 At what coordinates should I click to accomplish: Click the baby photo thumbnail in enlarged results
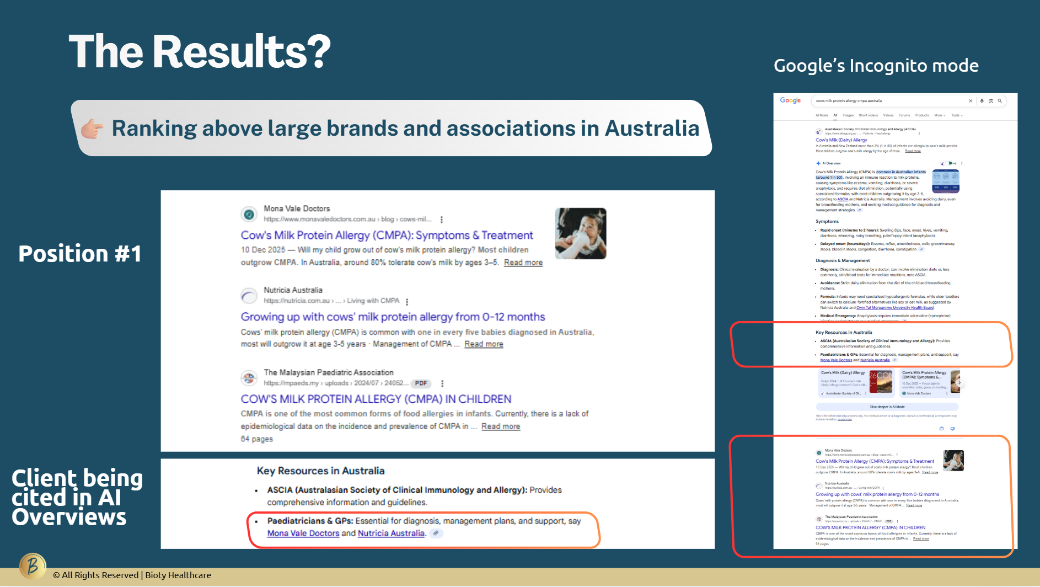point(581,233)
